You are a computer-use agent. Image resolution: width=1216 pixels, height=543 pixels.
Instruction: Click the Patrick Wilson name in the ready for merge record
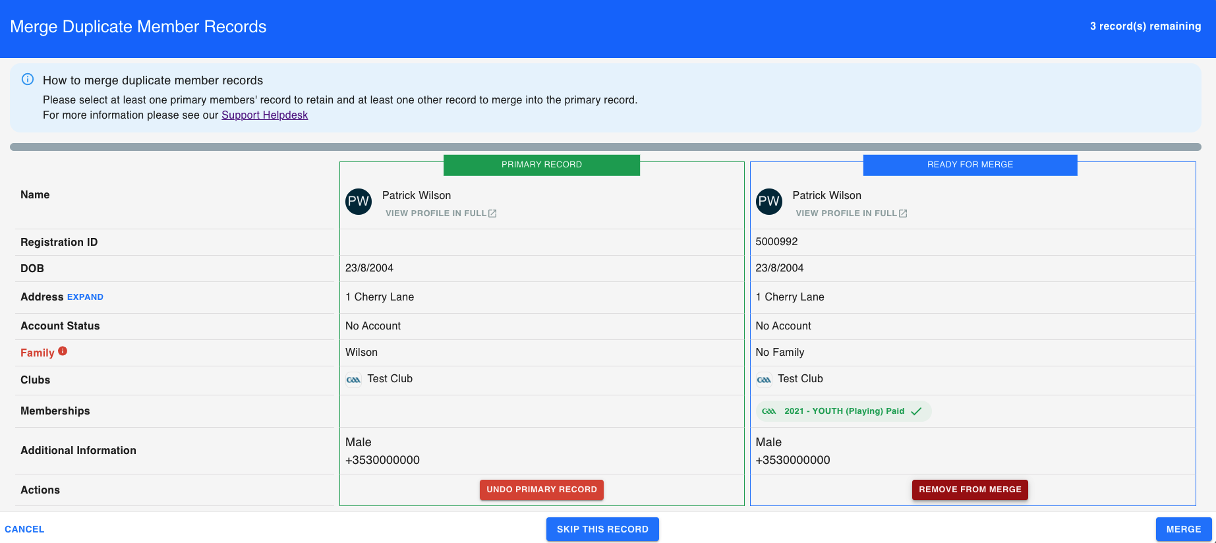pyautogui.click(x=826, y=196)
